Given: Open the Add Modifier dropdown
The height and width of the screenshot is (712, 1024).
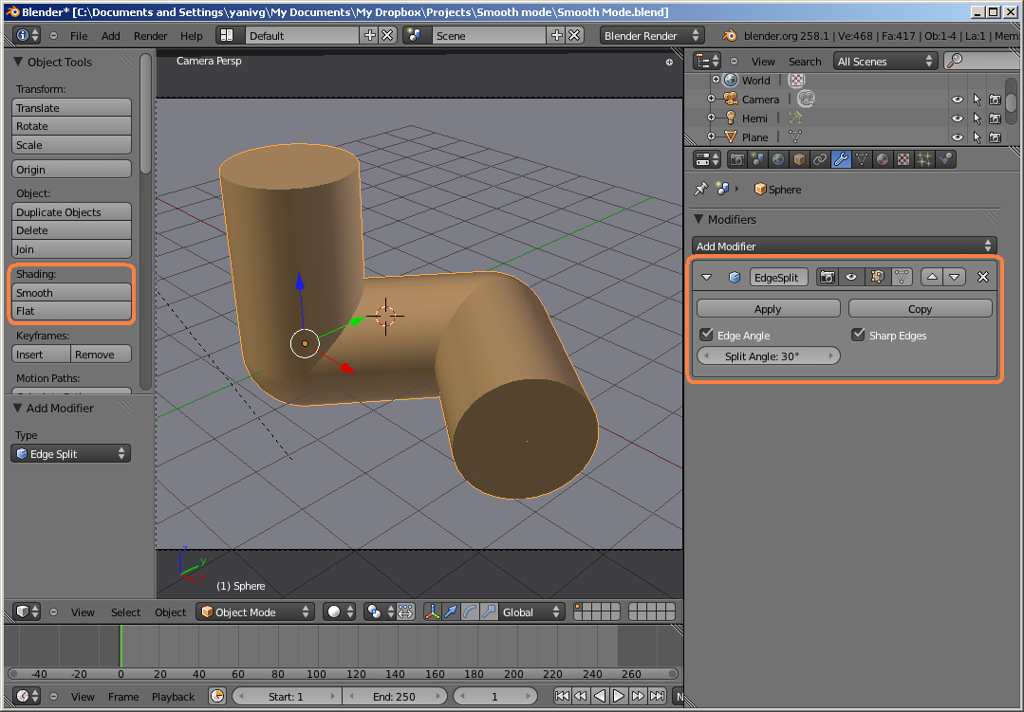Looking at the screenshot, I should pyautogui.click(x=844, y=246).
